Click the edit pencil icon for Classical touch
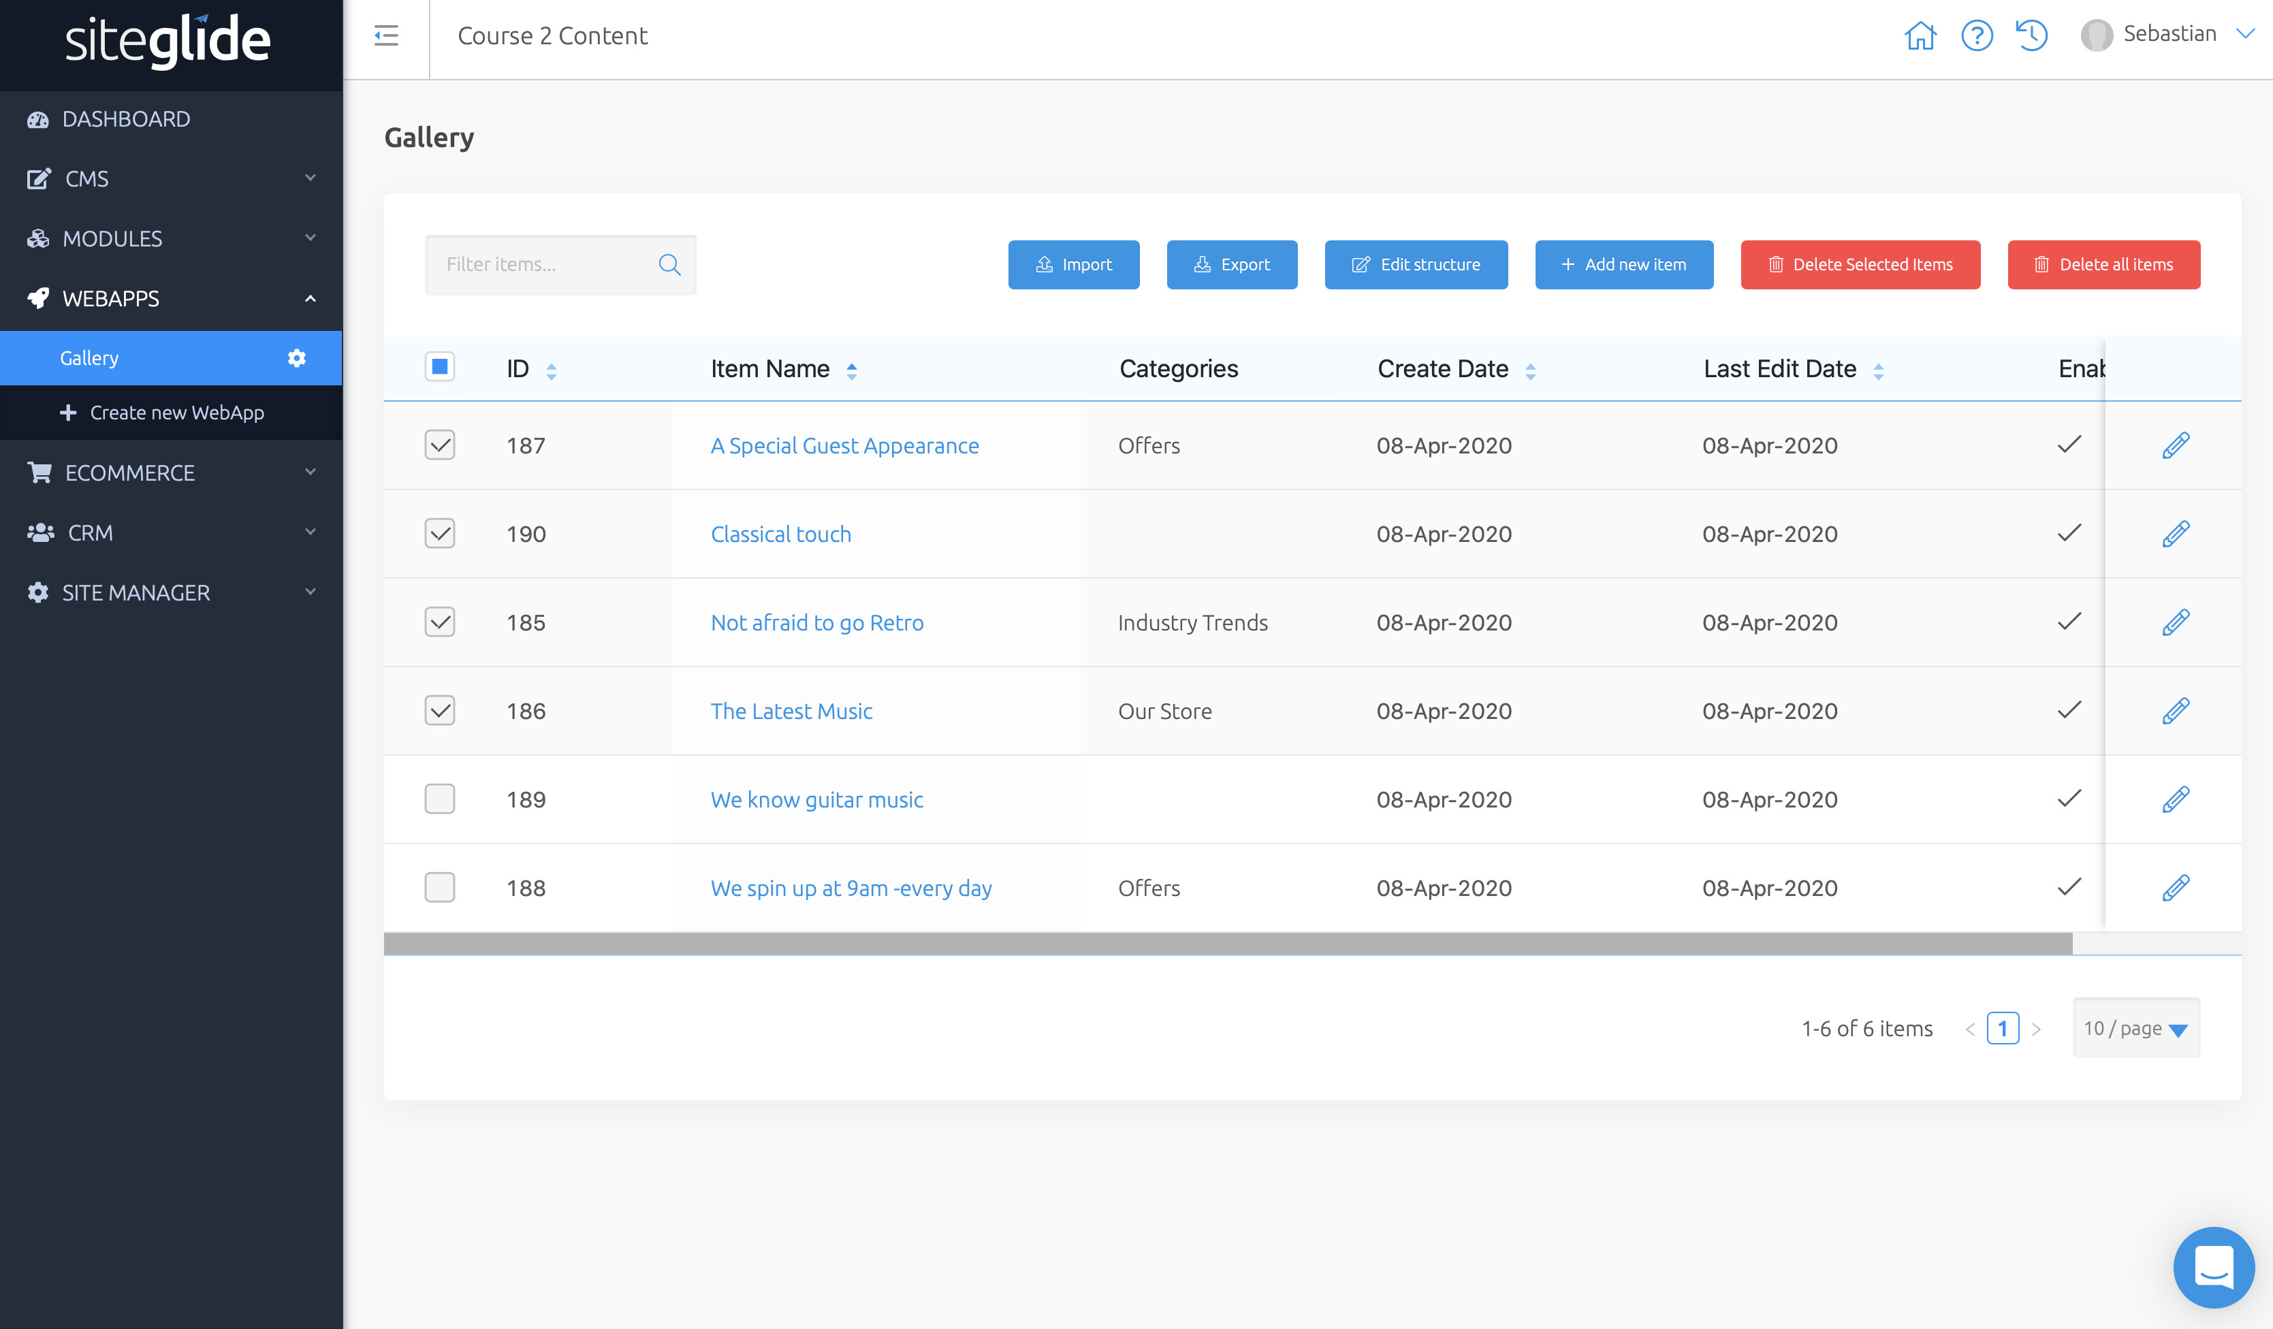Viewport: 2273px width, 1329px height. (x=2176, y=533)
